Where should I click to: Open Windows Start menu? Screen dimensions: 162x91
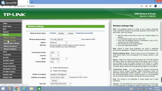3,89
